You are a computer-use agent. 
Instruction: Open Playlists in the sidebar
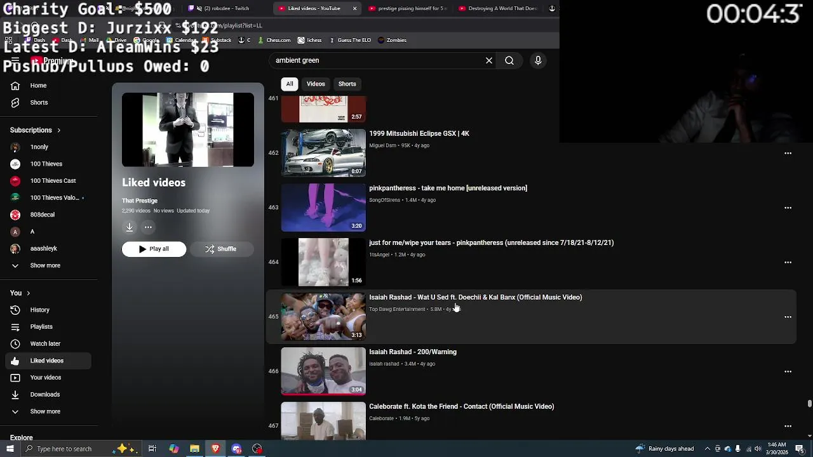point(48,327)
